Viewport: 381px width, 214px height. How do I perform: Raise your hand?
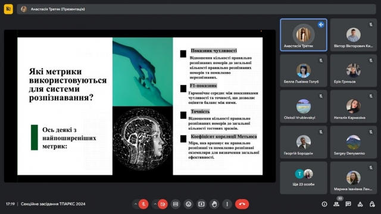click(214, 204)
